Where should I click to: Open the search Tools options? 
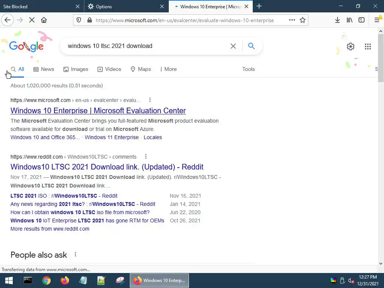249,69
